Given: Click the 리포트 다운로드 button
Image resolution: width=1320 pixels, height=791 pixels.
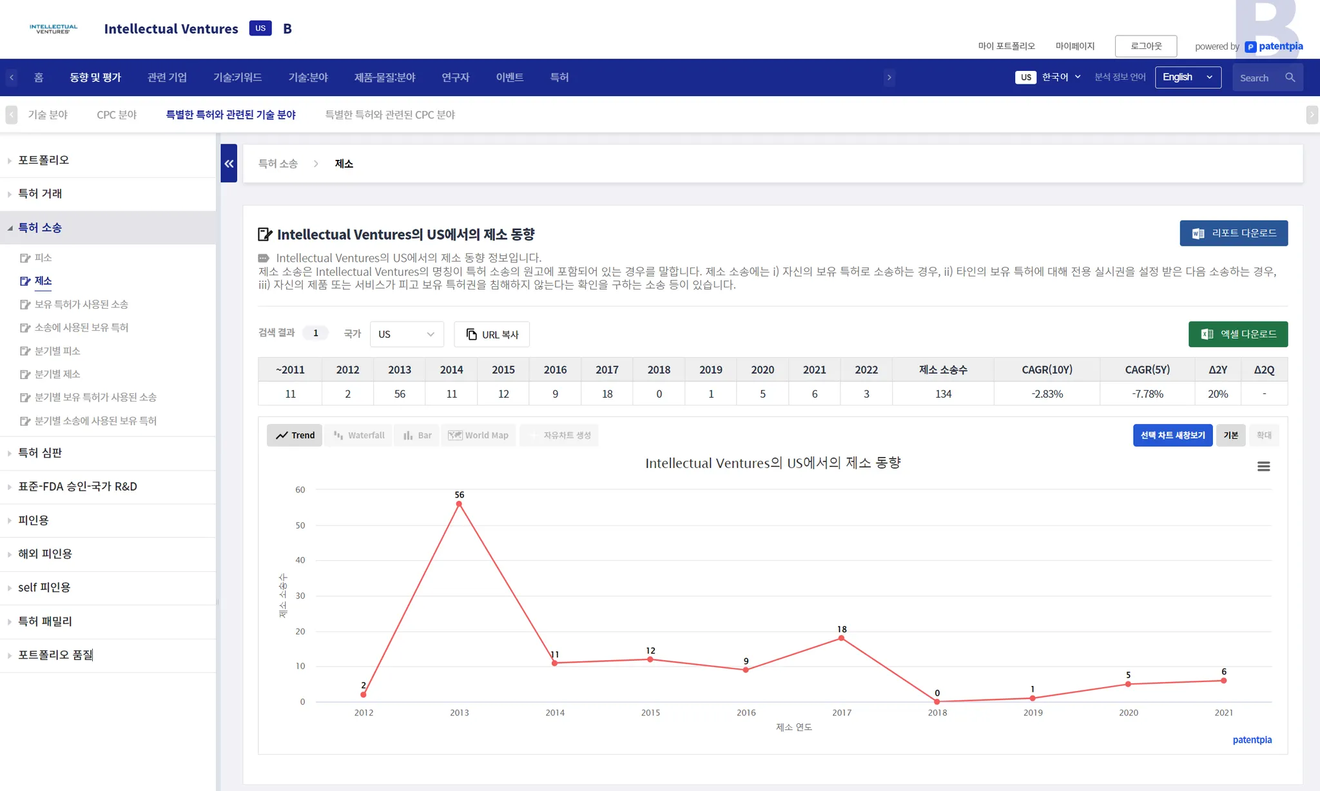Looking at the screenshot, I should 1233,233.
